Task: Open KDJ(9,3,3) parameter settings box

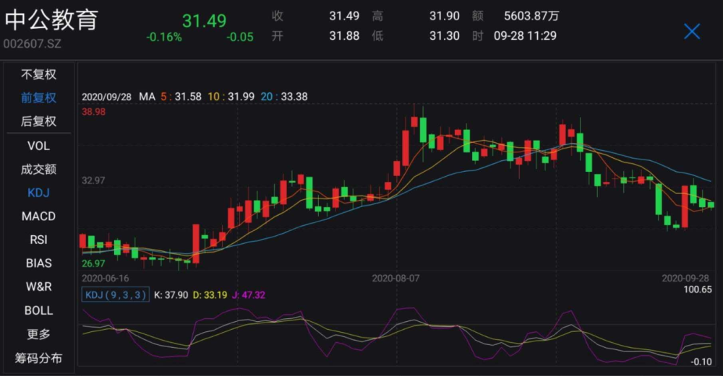Action: point(115,295)
